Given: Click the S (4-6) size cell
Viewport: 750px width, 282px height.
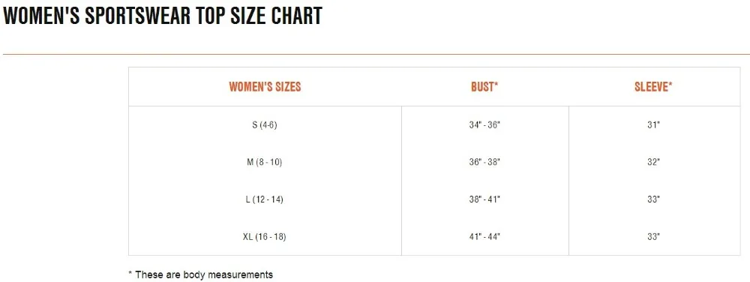Looking at the screenshot, I should coord(265,124).
